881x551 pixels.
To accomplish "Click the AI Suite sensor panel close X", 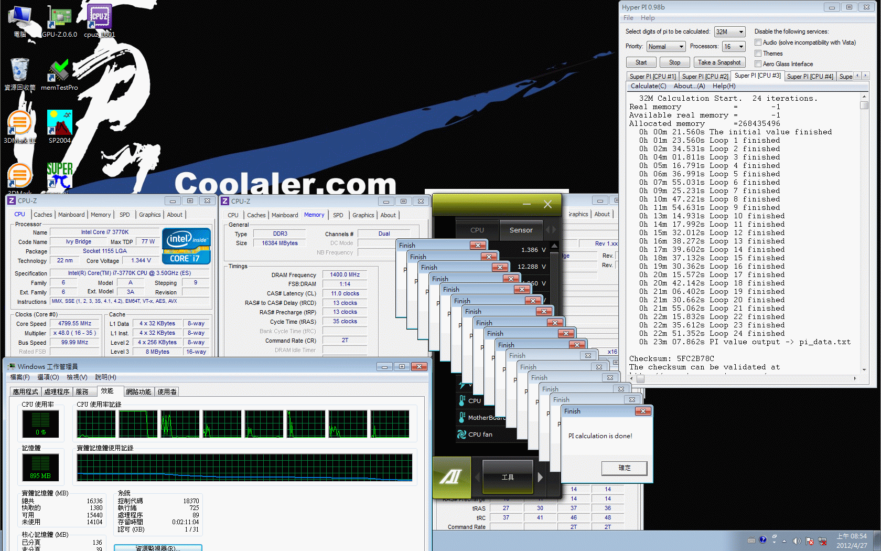I will [x=547, y=204].
